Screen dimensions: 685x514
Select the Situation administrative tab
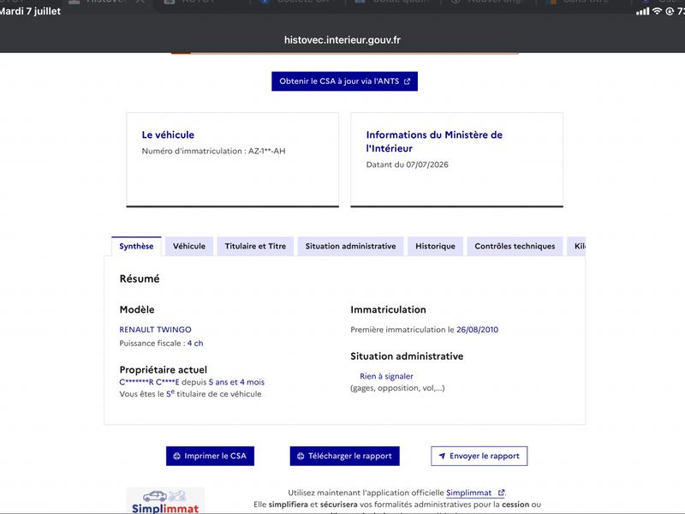[350, 246]
